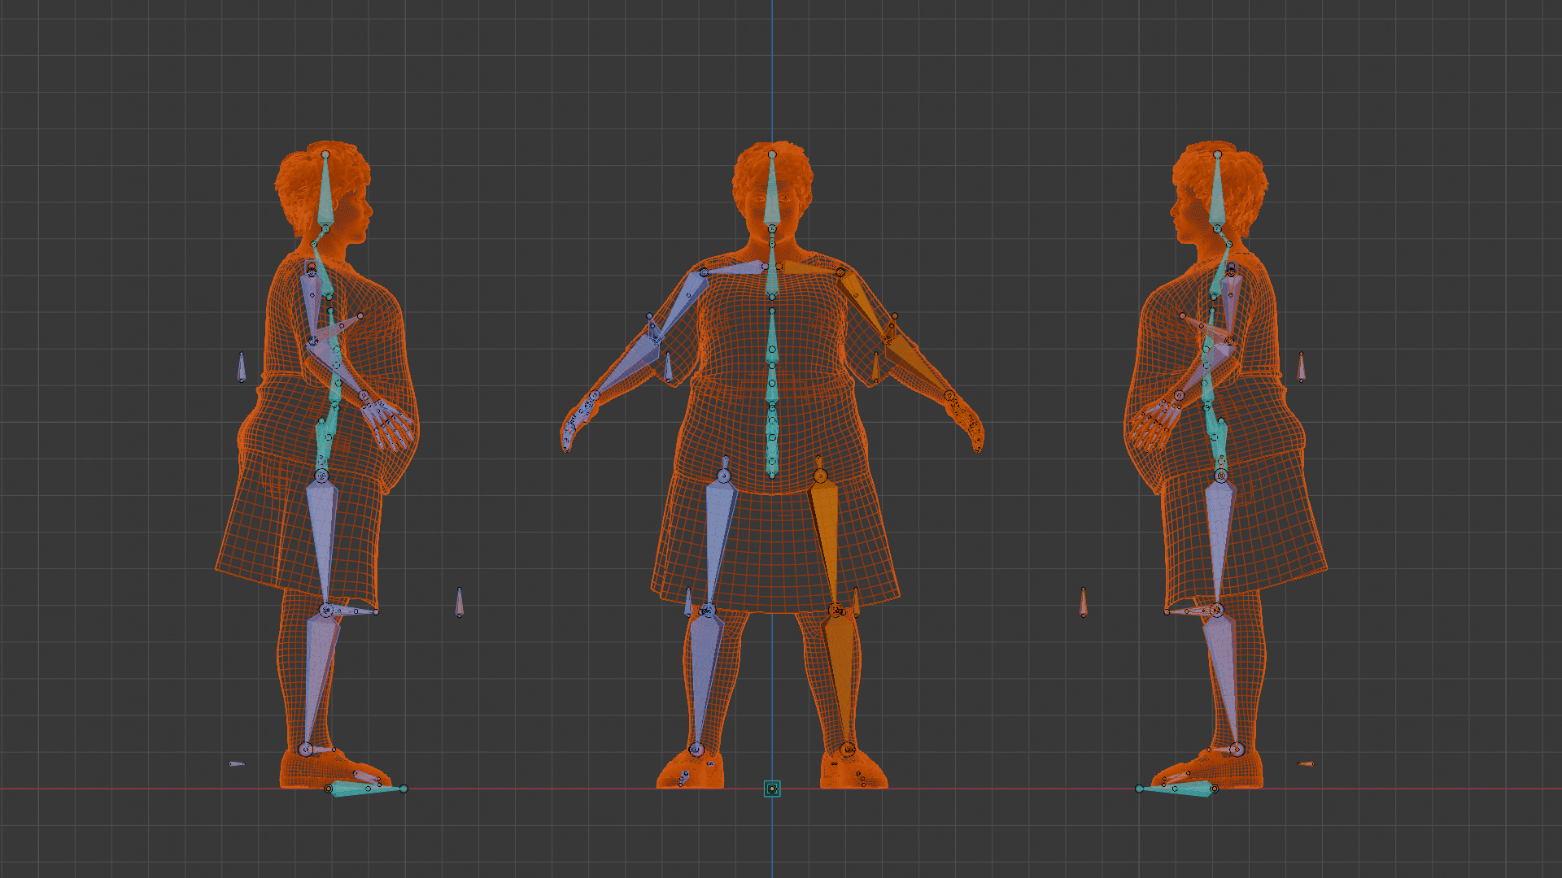Select floating knee pole bone near left figure
The height and width of the screenshot is (878, 1562).
460,602
